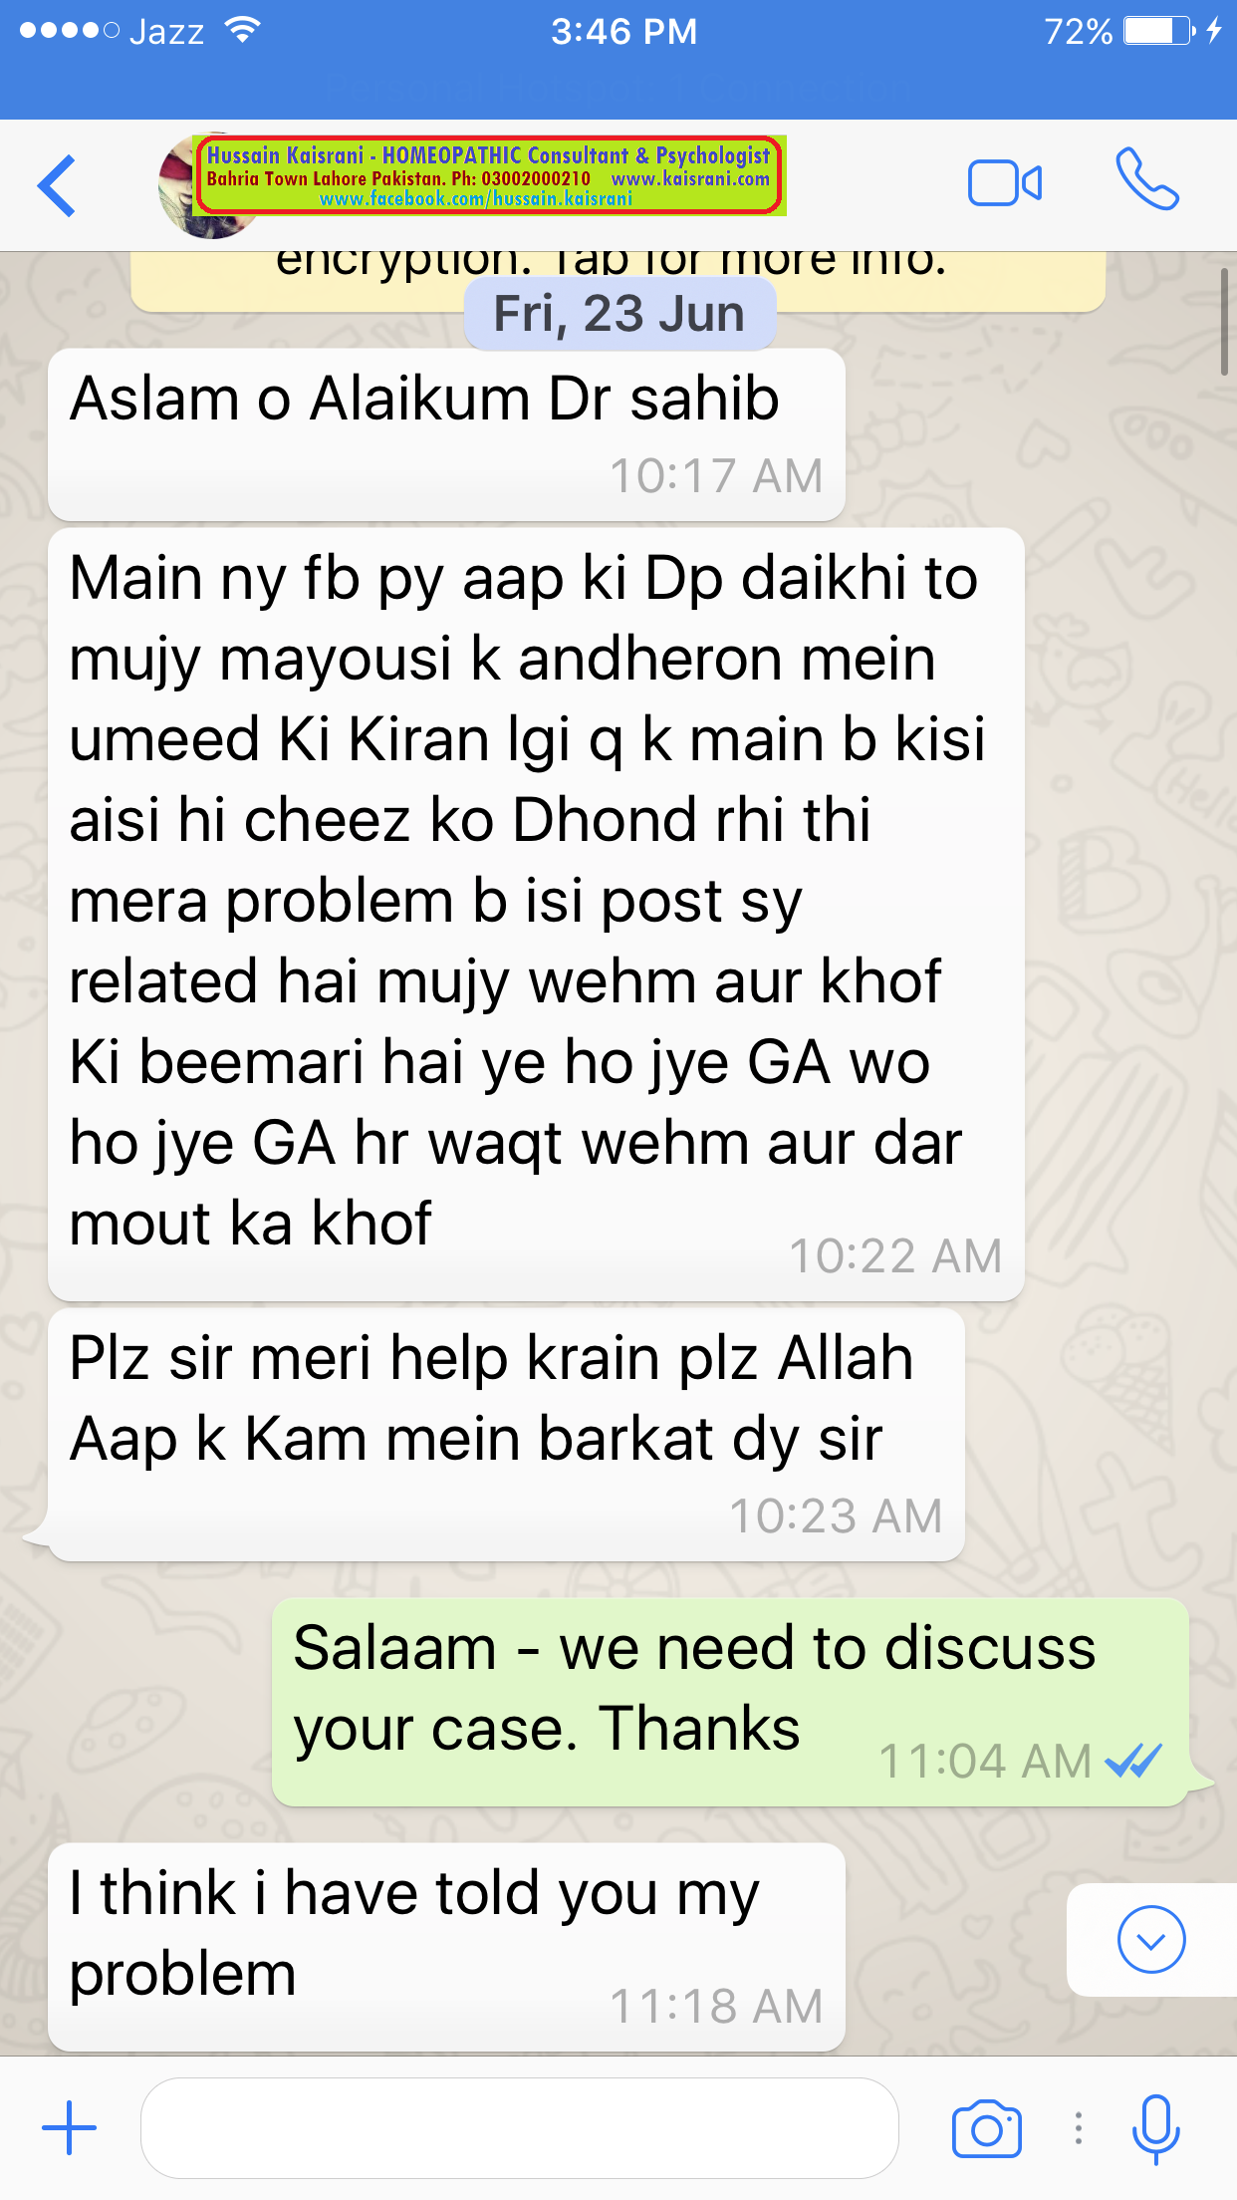Open the camera from message bar
The height and width of the screenshot is (2200, 1237).
(x=987, y=2129)
